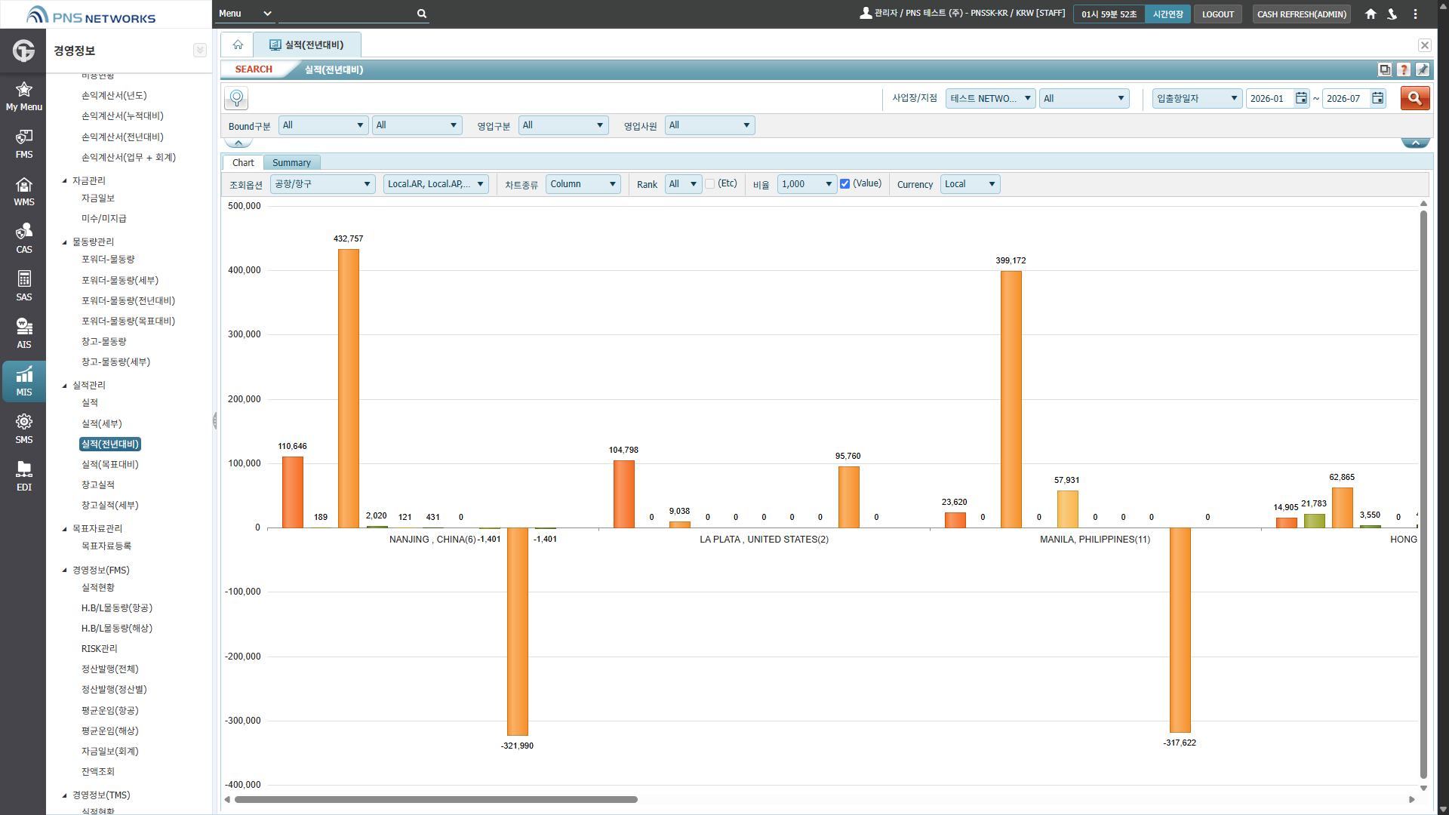Select the MIS chart icon
The image size is (1449, 815).
tap(23, 382)
